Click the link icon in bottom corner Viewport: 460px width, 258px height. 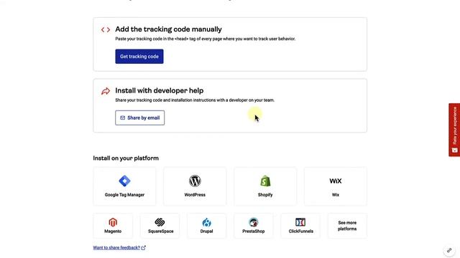(x=449, y=250)
